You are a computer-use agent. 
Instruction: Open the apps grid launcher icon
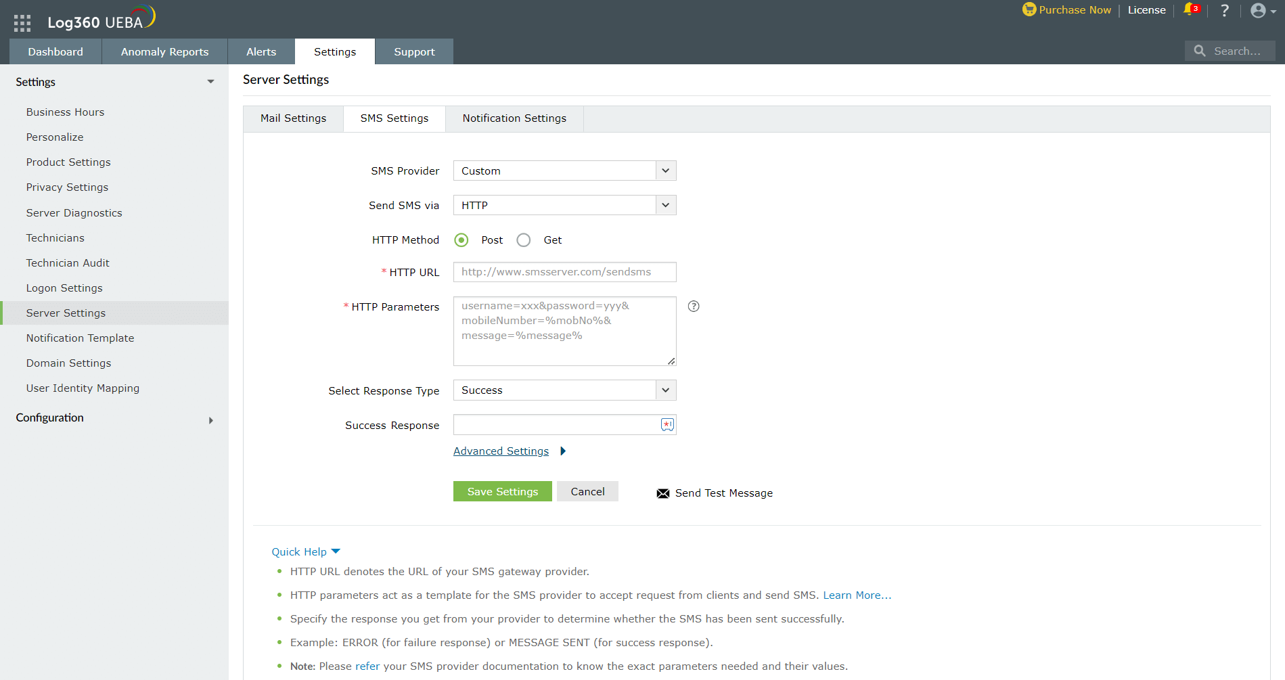point(22,23)
